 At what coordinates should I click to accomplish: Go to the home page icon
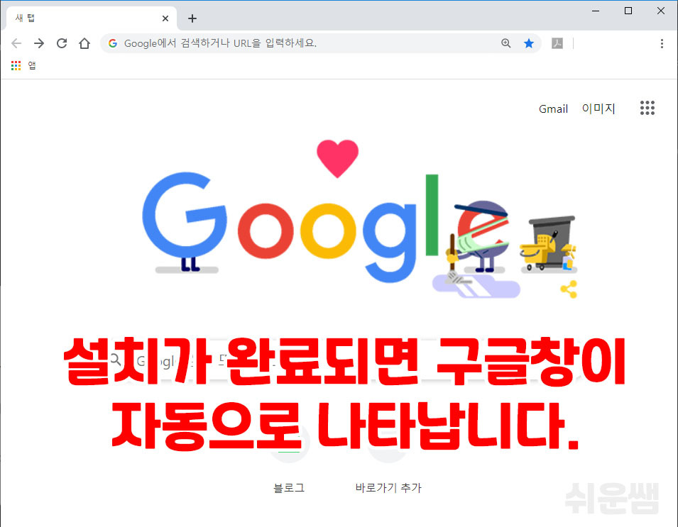pyautogui.click(x=84, y=43)
